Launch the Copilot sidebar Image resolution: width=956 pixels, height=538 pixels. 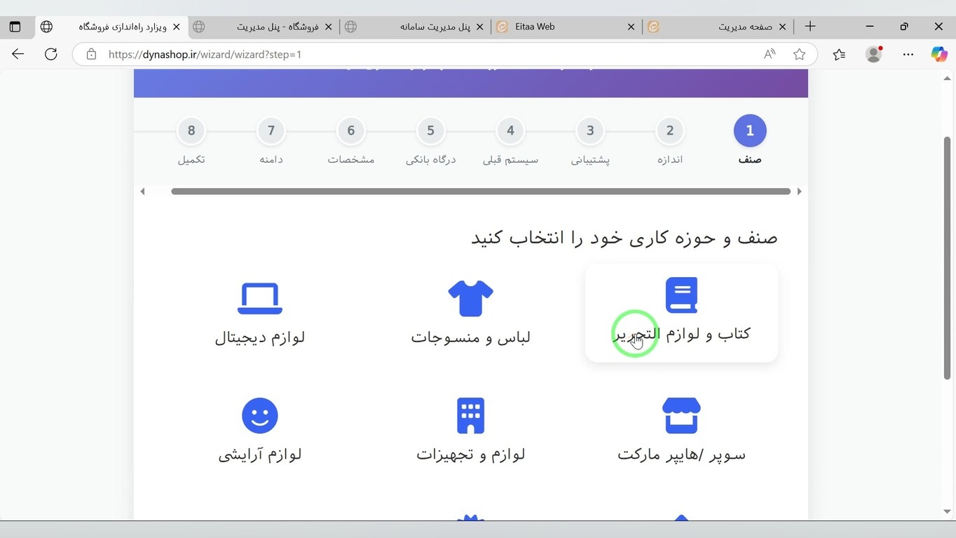939,54
